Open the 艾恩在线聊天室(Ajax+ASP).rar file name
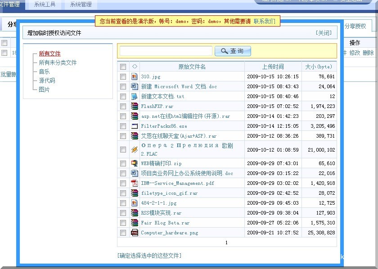 point(179,136)
